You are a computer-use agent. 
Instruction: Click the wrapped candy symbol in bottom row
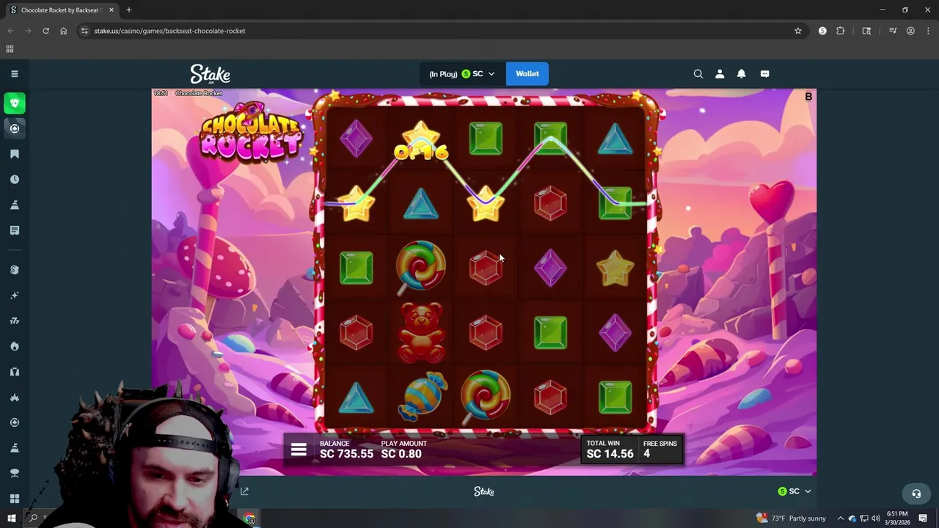[x=423, y=397]
